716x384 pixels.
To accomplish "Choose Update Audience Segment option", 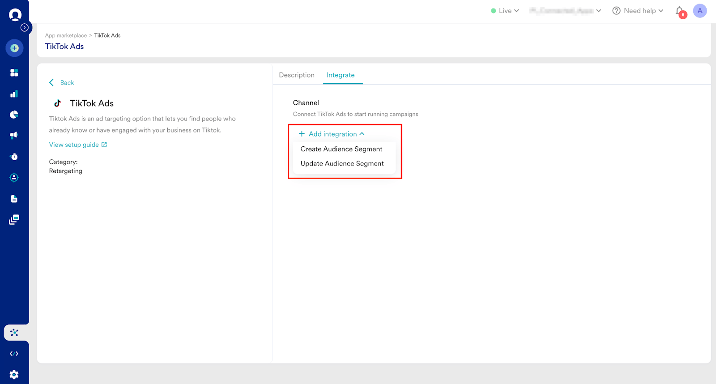I will [342, 163].
